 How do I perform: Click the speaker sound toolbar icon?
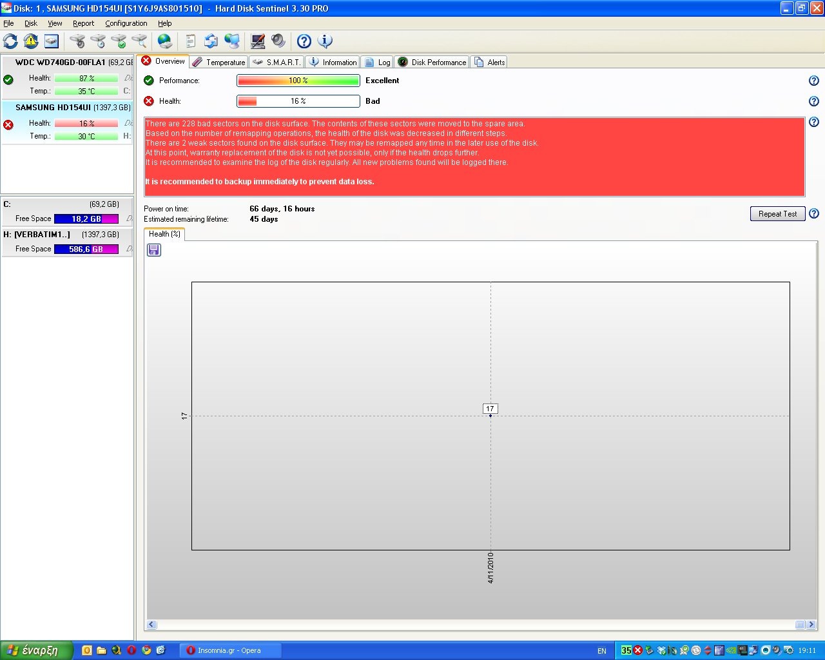(x=278, y=41)
